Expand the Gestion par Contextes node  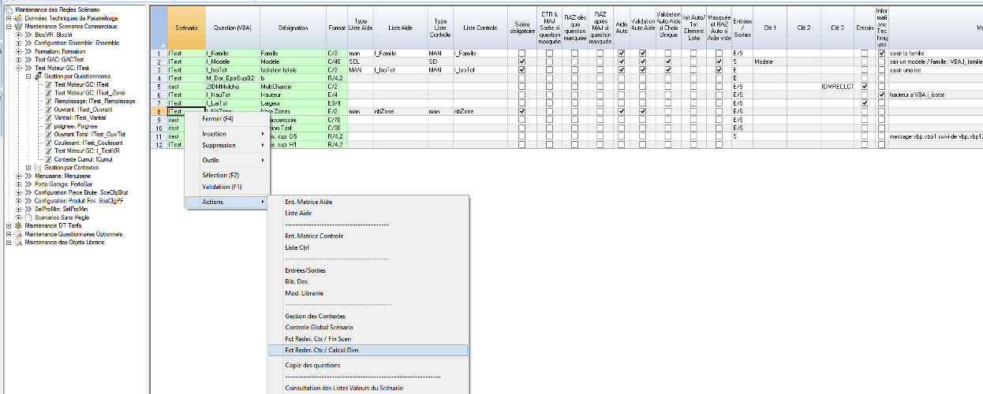28,167
